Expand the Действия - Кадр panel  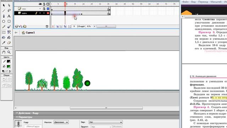17,113
